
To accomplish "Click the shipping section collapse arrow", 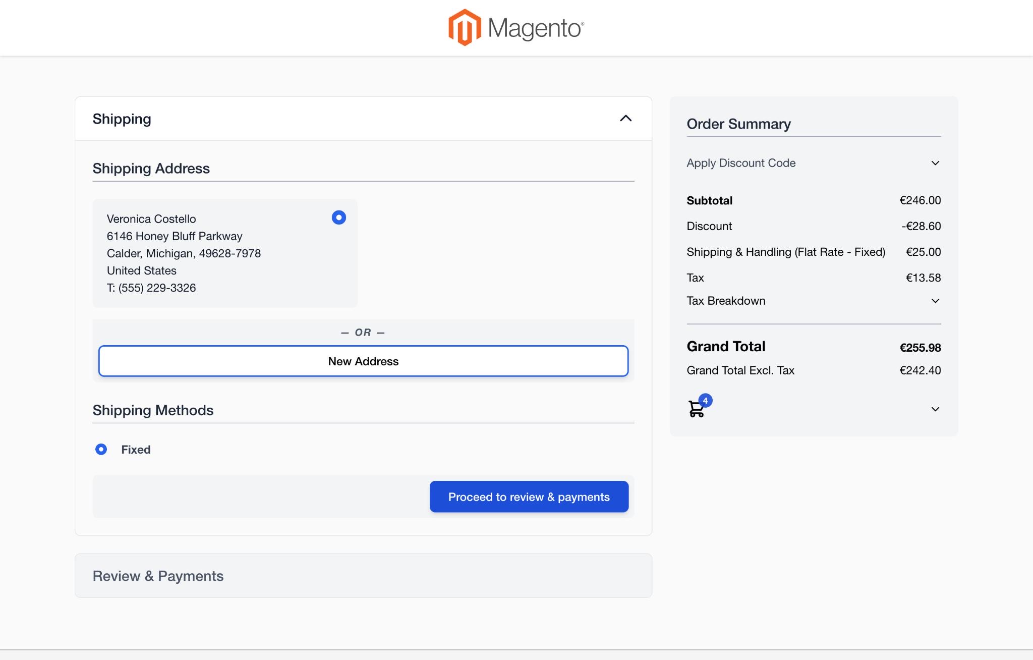I will 625,118.
